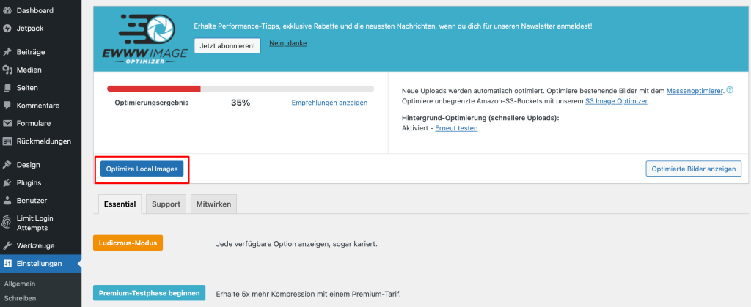Select Einstellungen in the sidebar
This screenshot has height=307, width=751.
pos(41,264)
